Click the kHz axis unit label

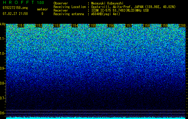click(x=3, y=24)
